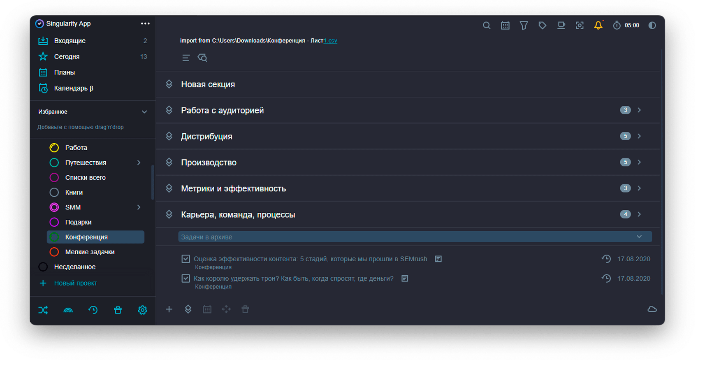
Task: Click the move icon in bottom toolbar
Action: point(226,309)
